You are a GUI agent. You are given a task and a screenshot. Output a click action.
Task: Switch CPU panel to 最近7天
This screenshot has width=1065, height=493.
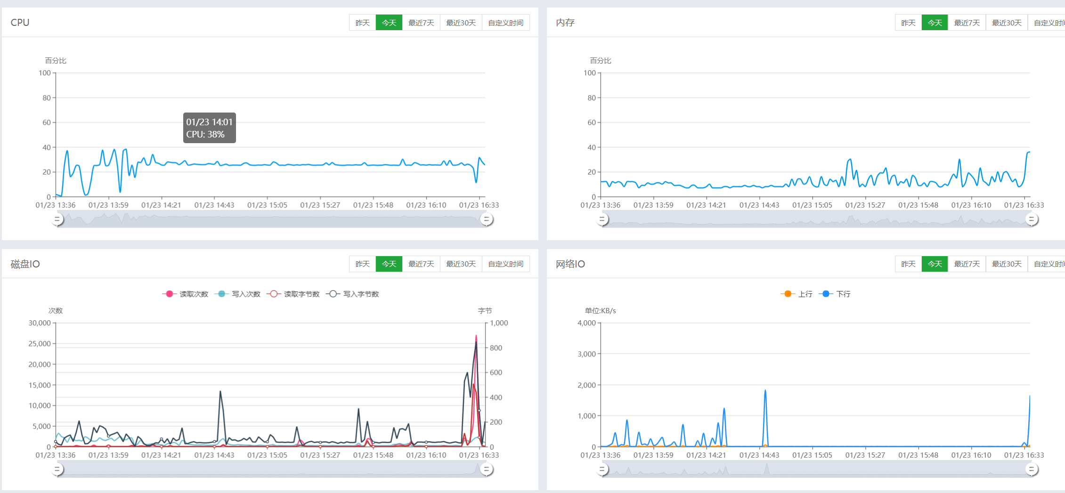421,23
